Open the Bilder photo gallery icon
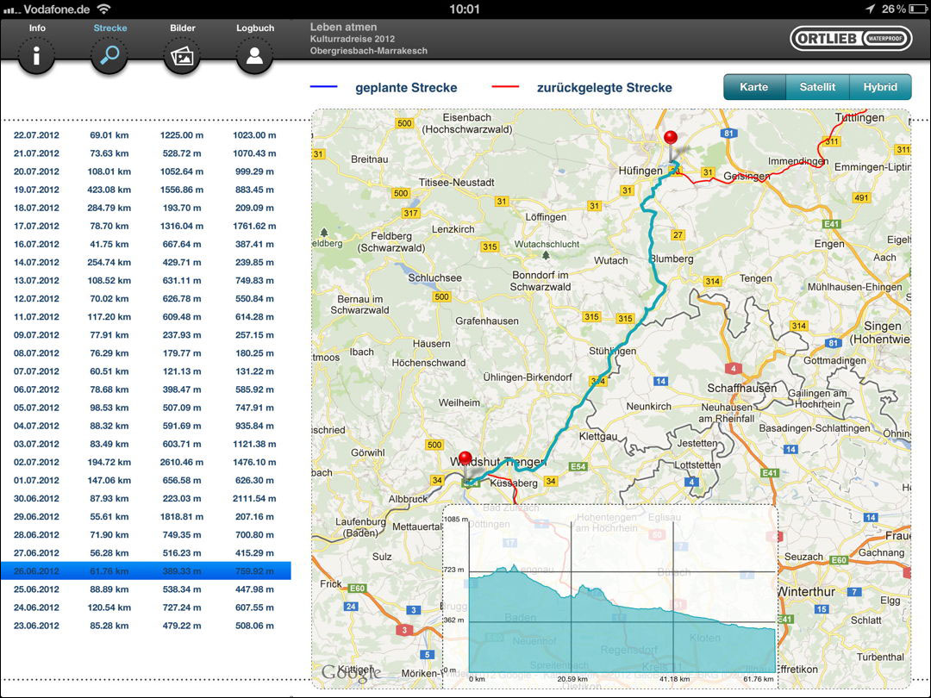Viewport: 931px width, 698px height. [x=182, y=56]
